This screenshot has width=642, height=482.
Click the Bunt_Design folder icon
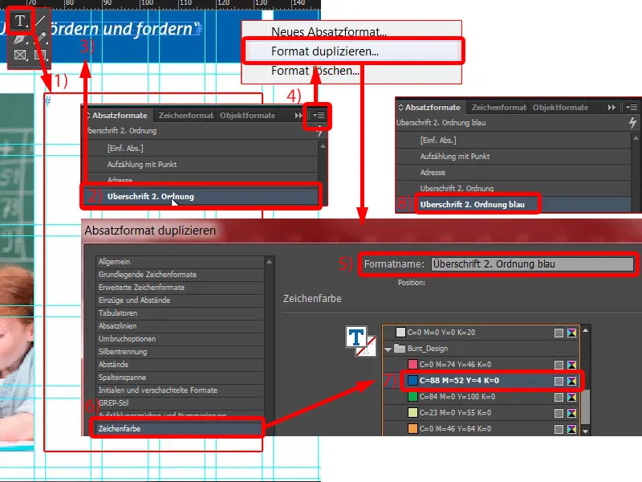(399, 349)
